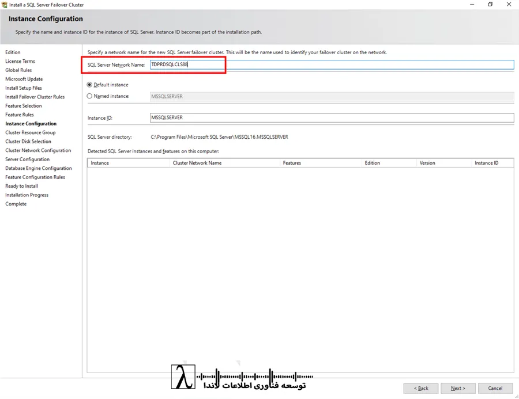Select the Named instance radio button
Viewport: 519px width, 399px height.
coord(89,96)
